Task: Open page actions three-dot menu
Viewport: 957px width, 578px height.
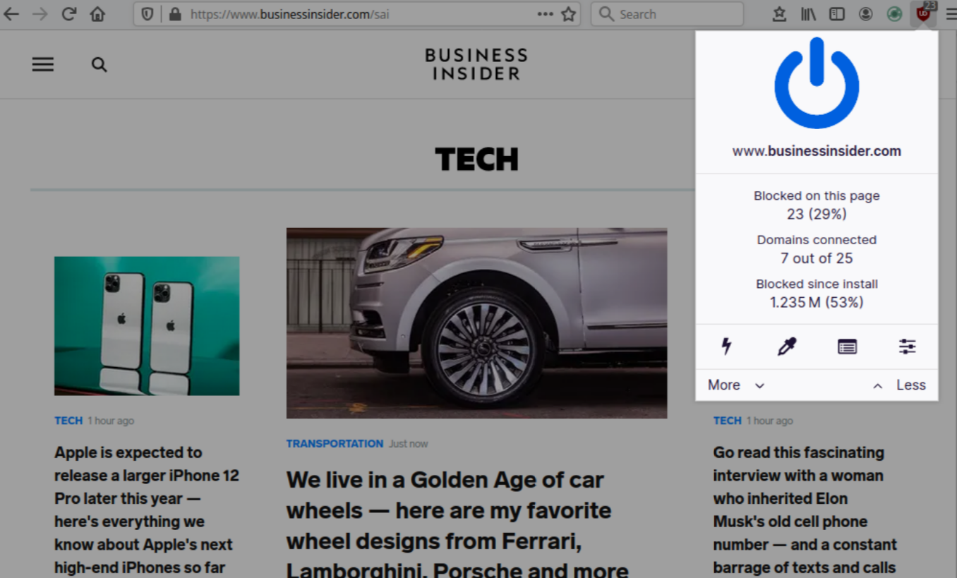Action: click(545, 14)
